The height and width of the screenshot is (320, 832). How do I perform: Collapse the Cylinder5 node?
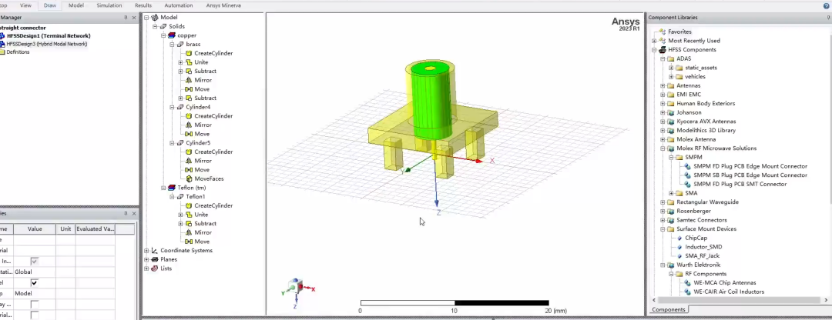(172, 143)
